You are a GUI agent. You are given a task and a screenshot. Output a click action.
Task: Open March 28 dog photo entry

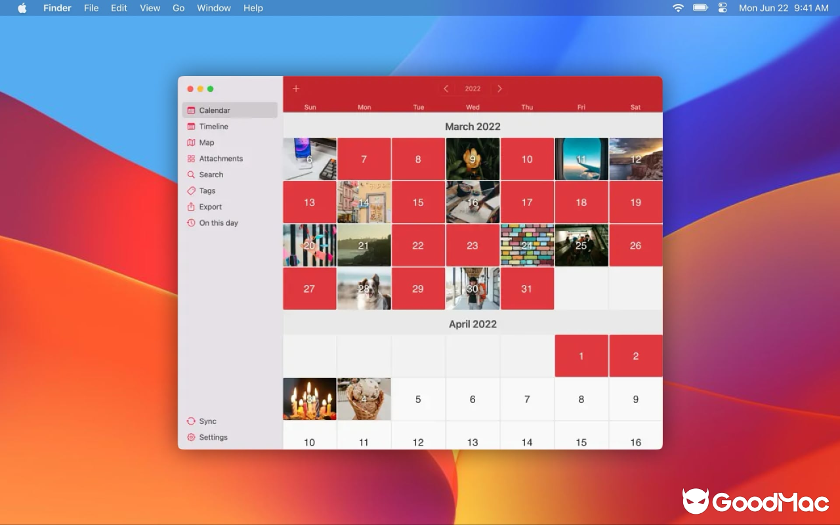[364, 289]
